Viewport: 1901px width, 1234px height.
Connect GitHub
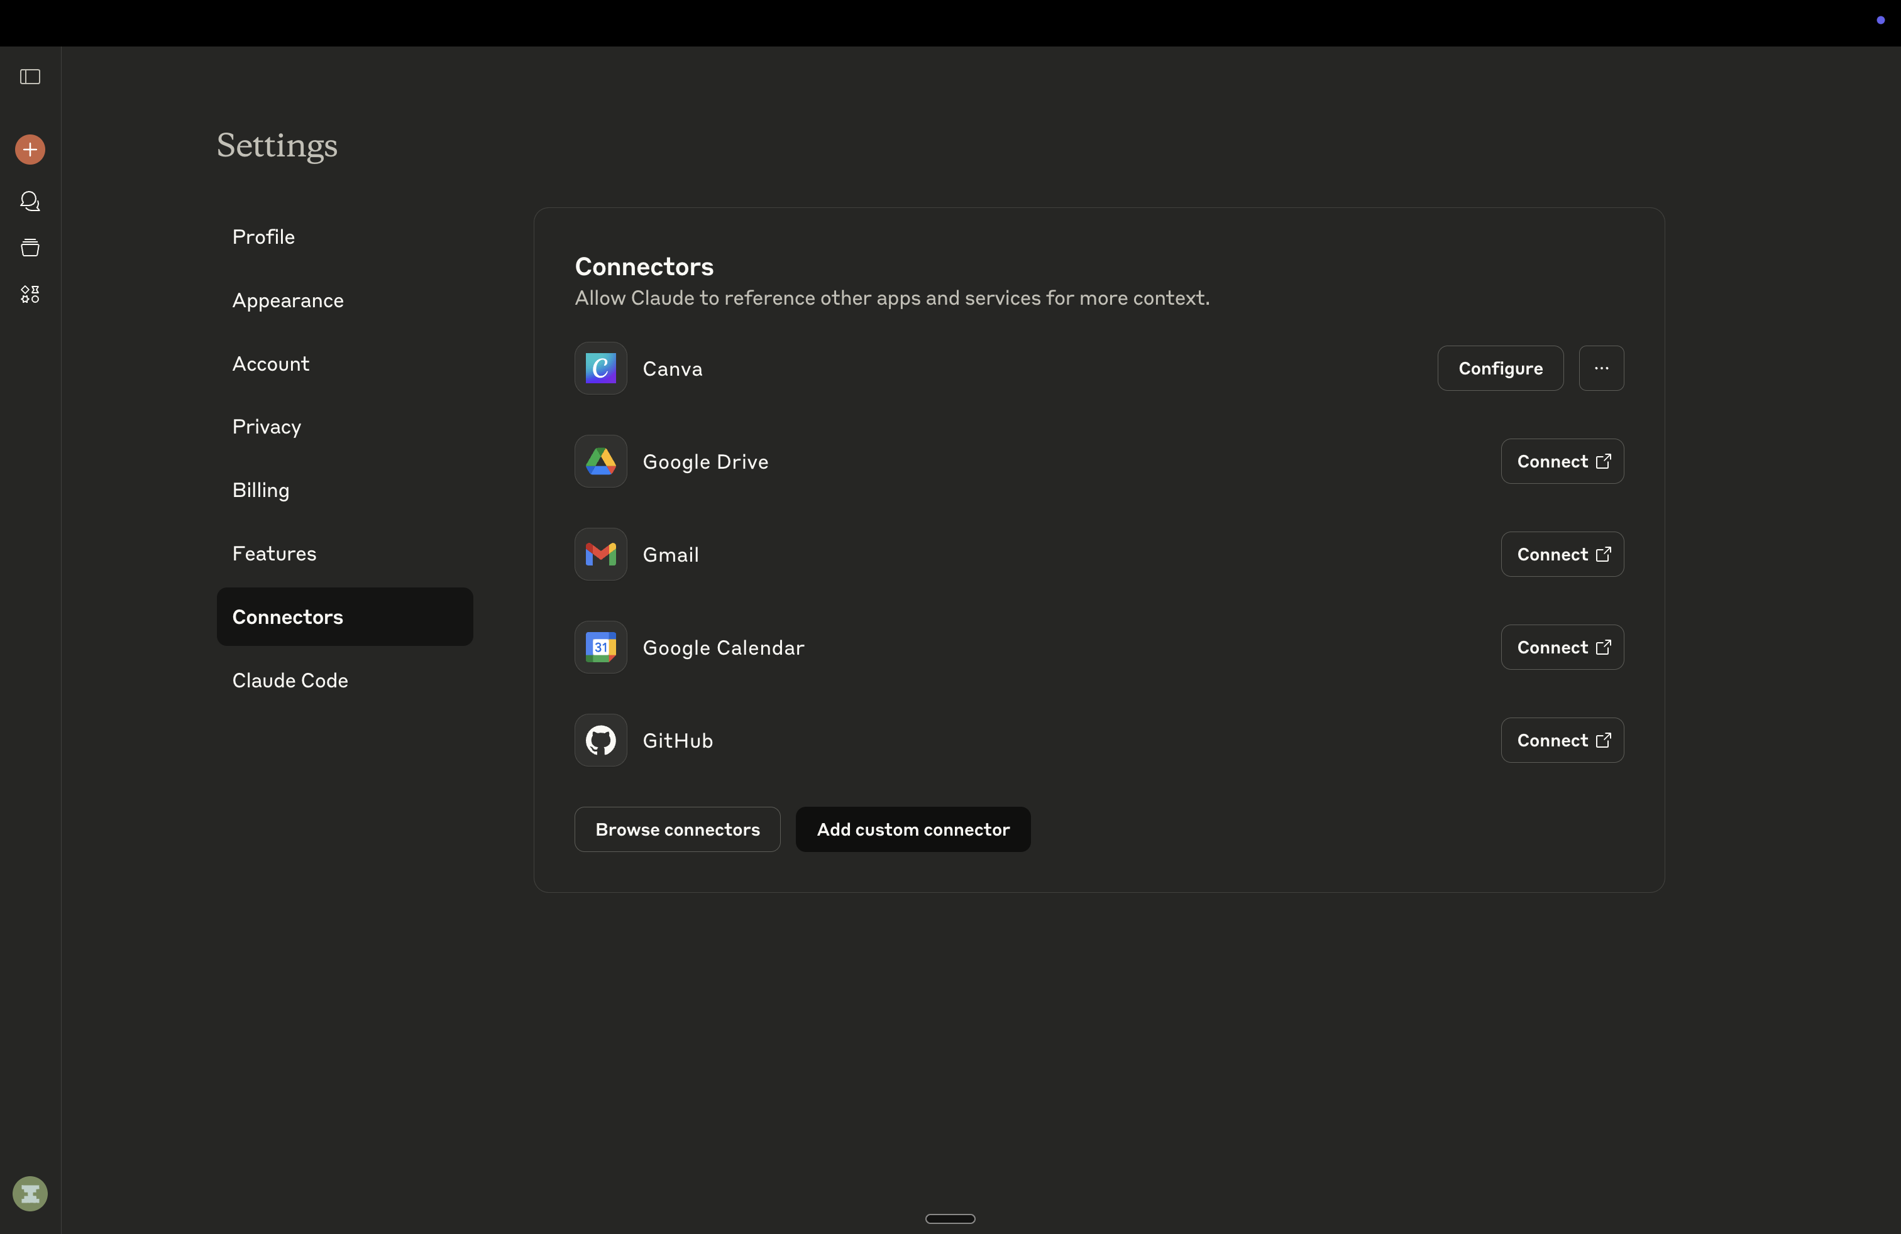[1562, 740]
